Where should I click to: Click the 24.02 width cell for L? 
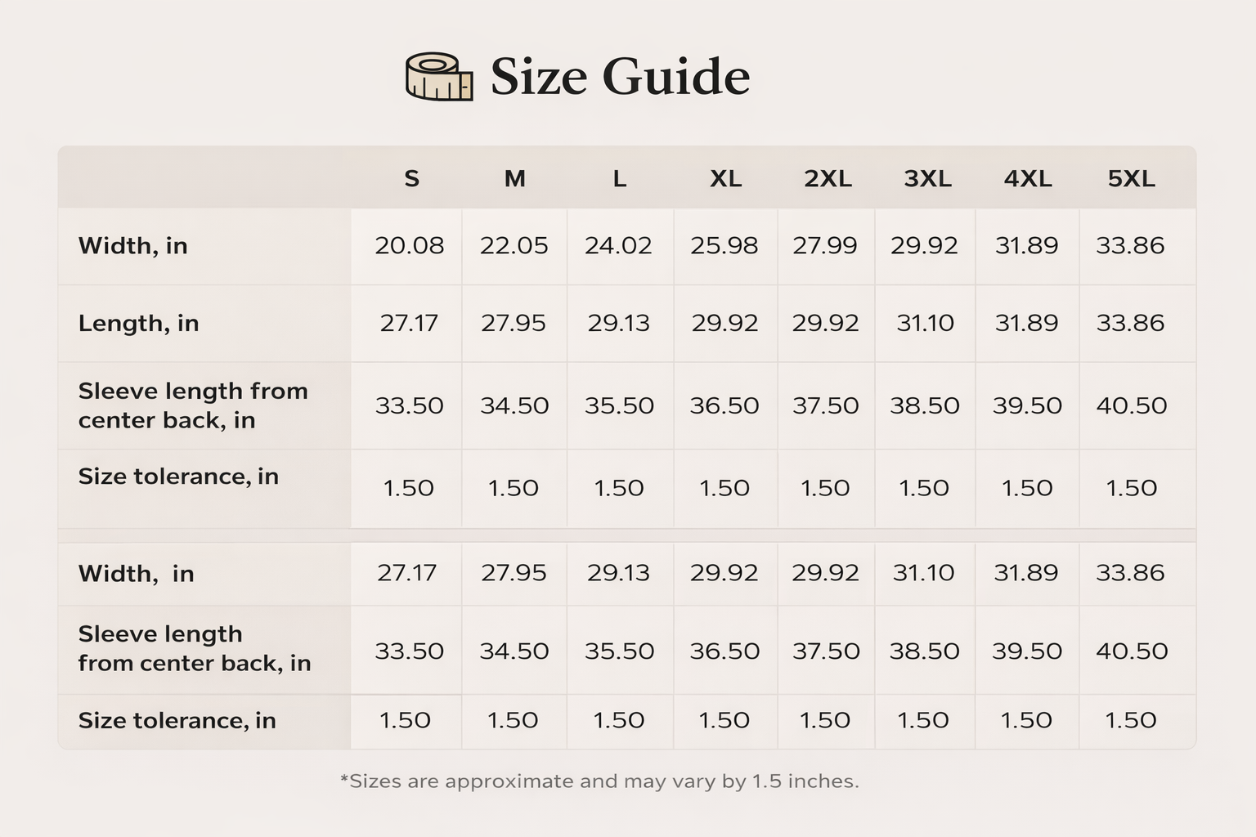click(x=618, y=246)
